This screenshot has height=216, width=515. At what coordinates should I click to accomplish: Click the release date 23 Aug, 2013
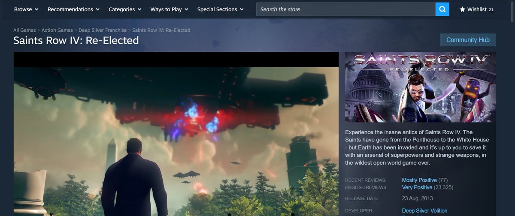418,198
